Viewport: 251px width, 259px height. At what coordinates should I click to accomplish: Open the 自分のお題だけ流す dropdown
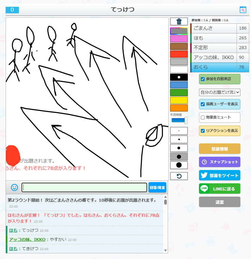click(219, 92)
